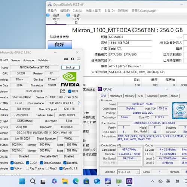Switch to GPU-Z taskbar icon

119,181
